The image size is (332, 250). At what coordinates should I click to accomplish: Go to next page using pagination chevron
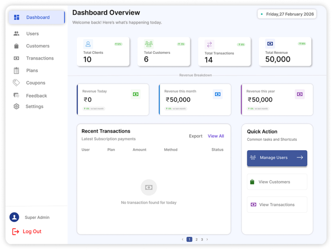tap(207, 240)
